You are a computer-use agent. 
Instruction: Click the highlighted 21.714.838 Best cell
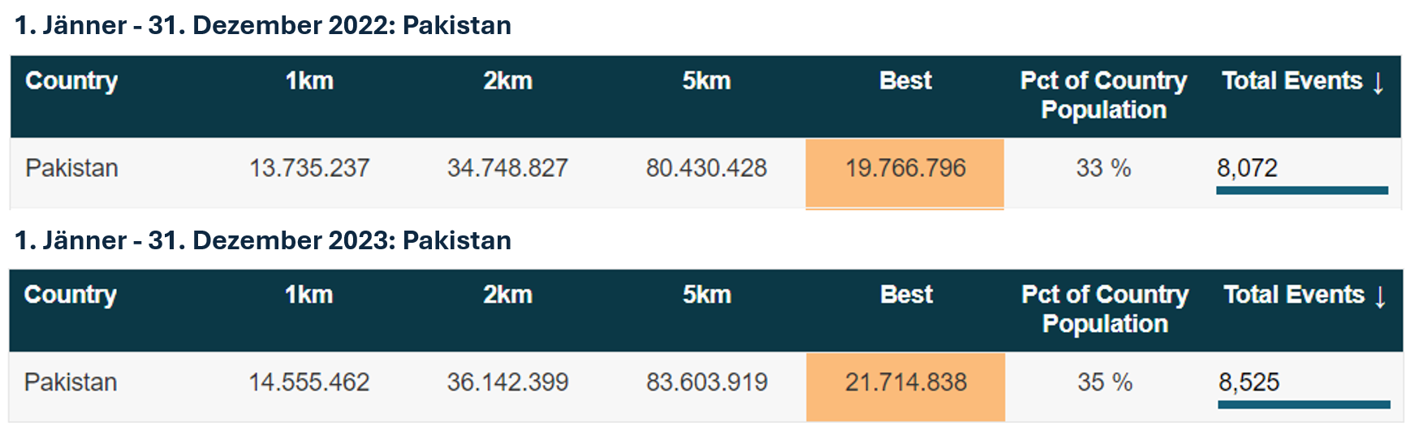coord(905,386)
